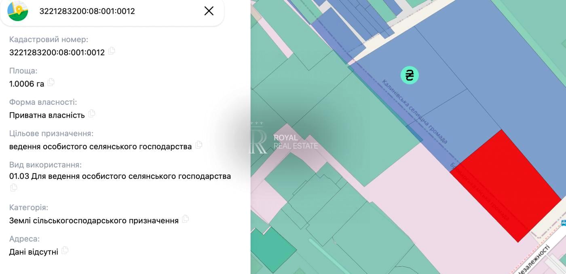Copy the 1.0006 га area value
Screen dimensions: 566x274
tap(51, 83)
